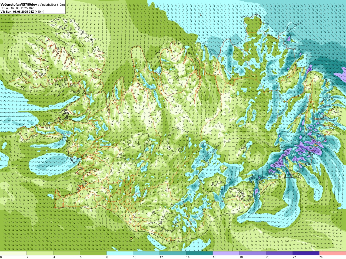Click the dark indigo 22–24 legend swatch

(x=306, y=253)
